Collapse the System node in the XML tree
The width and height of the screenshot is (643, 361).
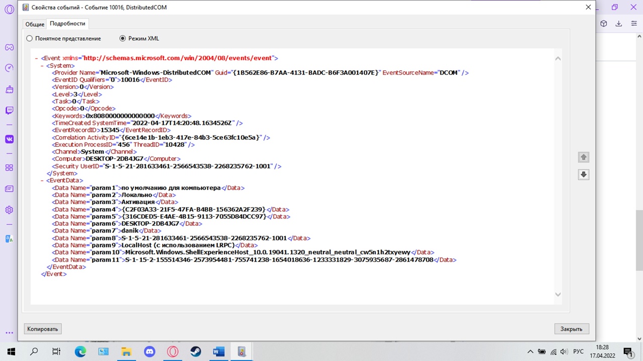(41, 65)
